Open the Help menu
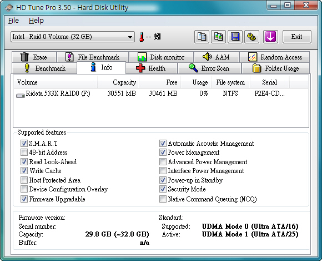The width and height of the screenshot is (322, 261). point(36,21)
